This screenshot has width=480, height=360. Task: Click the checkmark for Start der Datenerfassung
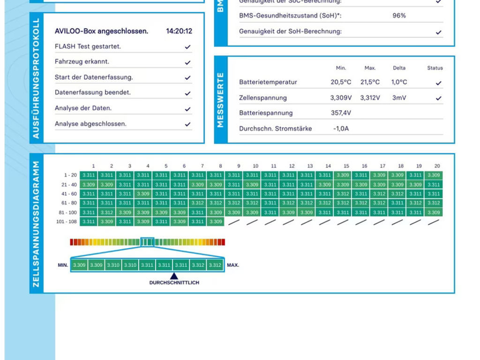click(187, 78)
